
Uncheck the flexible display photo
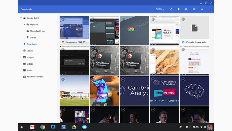pyautogui.click(x=93, y=79)
